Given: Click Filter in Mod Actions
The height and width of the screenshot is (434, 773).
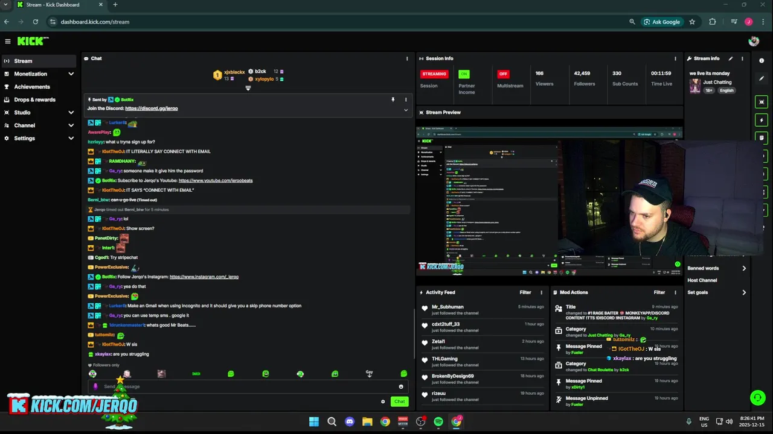Looking at the screenshot, I should coord(659,292).
